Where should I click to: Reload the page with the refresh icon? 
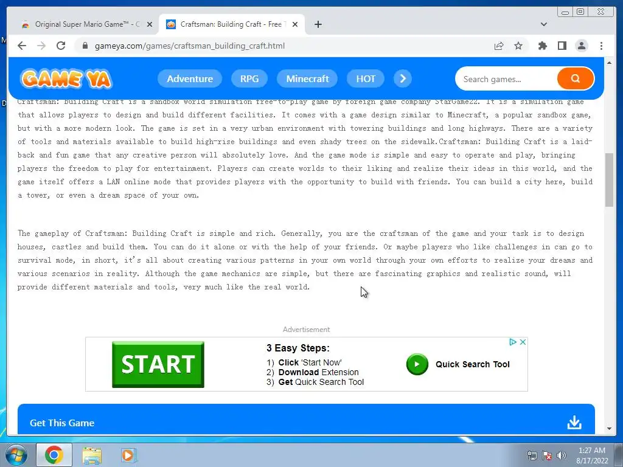(x=61, y=46)
